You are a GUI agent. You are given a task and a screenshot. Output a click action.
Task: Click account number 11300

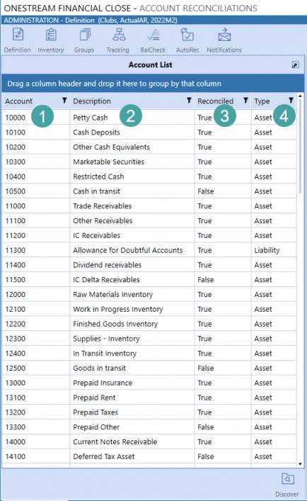point(16,250)
